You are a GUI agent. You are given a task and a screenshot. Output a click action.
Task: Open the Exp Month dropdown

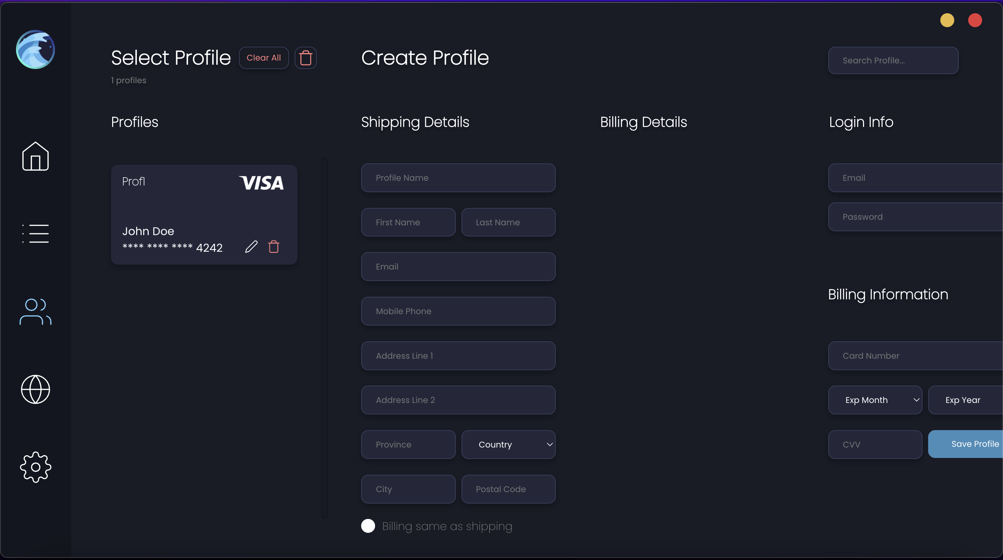(875, 400)
